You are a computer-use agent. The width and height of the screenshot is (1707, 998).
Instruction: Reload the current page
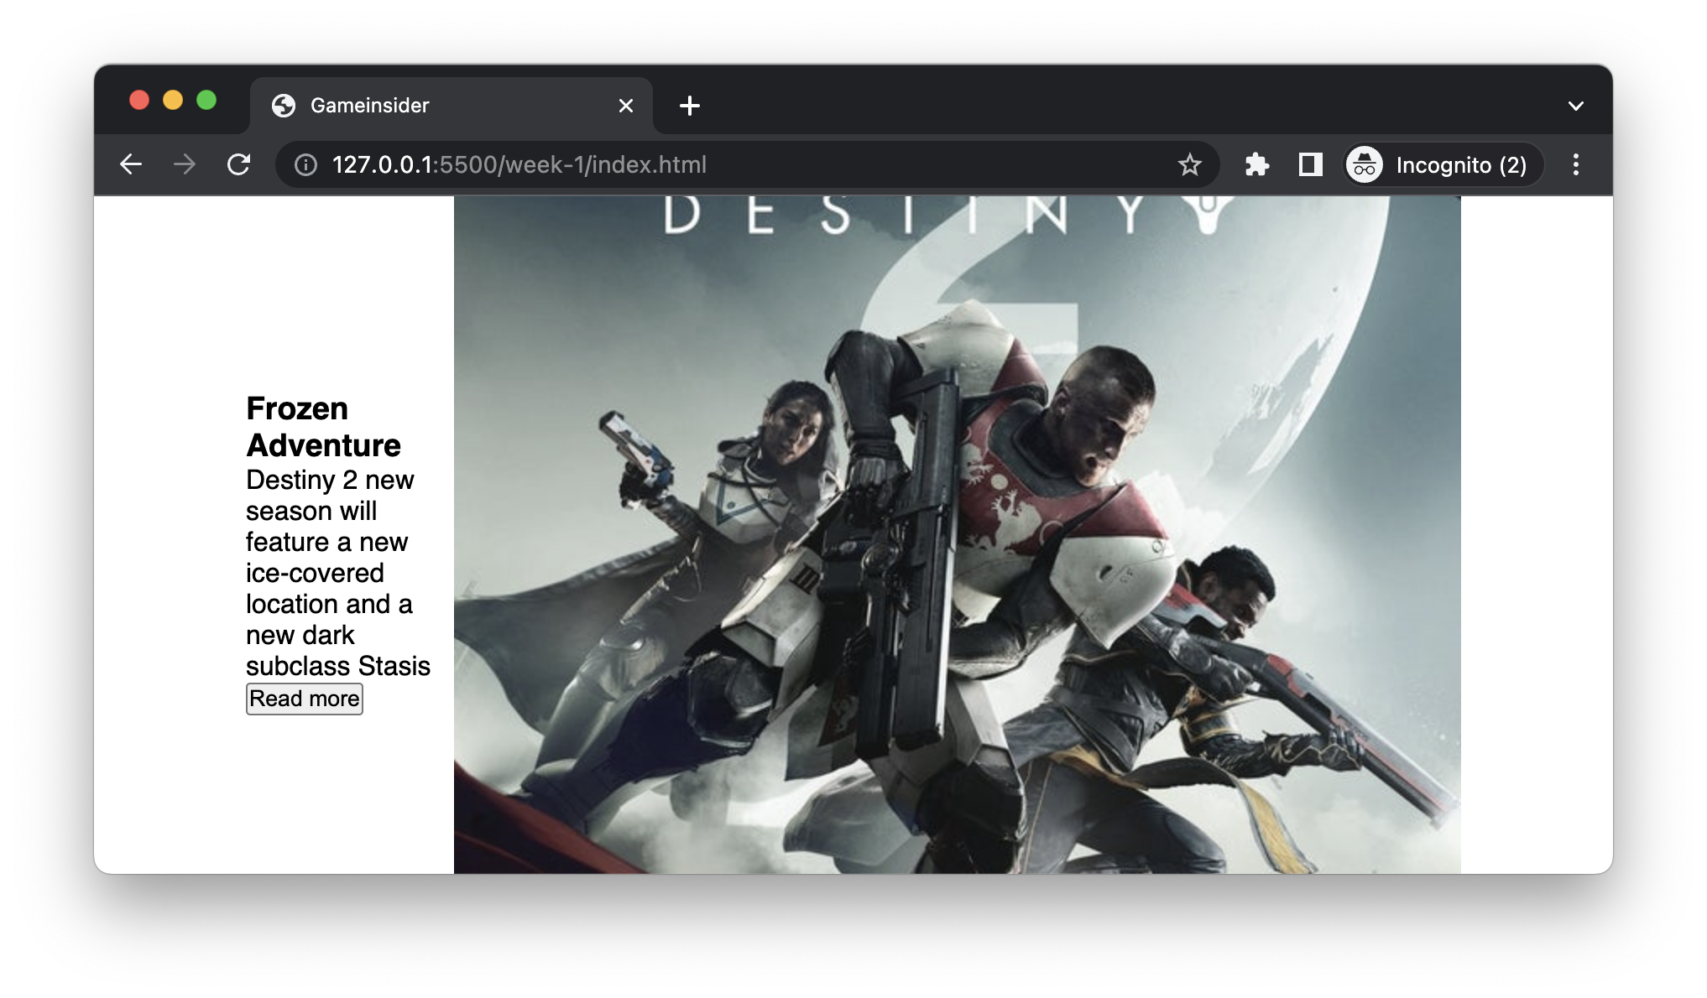pyautogui.click(x=239, y=164)
